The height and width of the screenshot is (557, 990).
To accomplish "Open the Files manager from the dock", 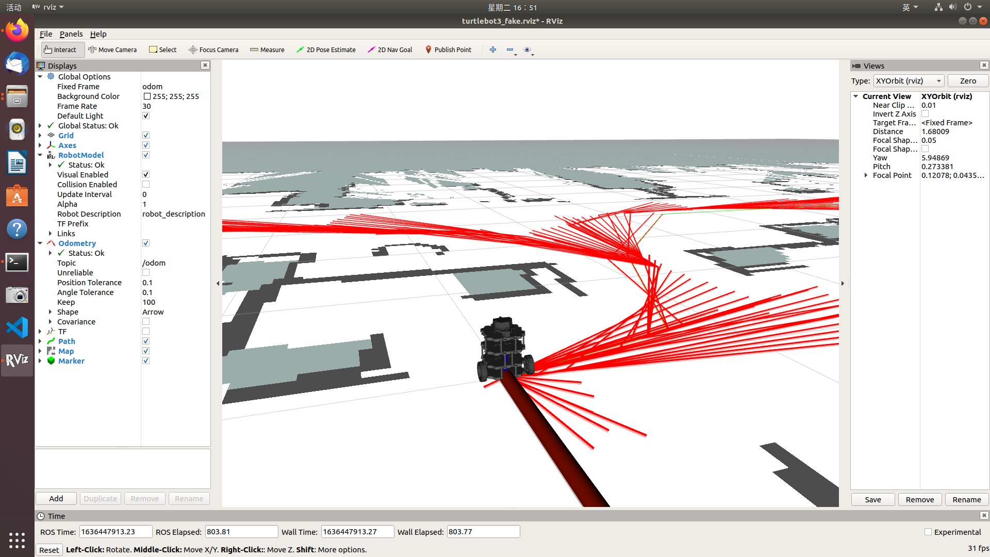I will (17, 97).
